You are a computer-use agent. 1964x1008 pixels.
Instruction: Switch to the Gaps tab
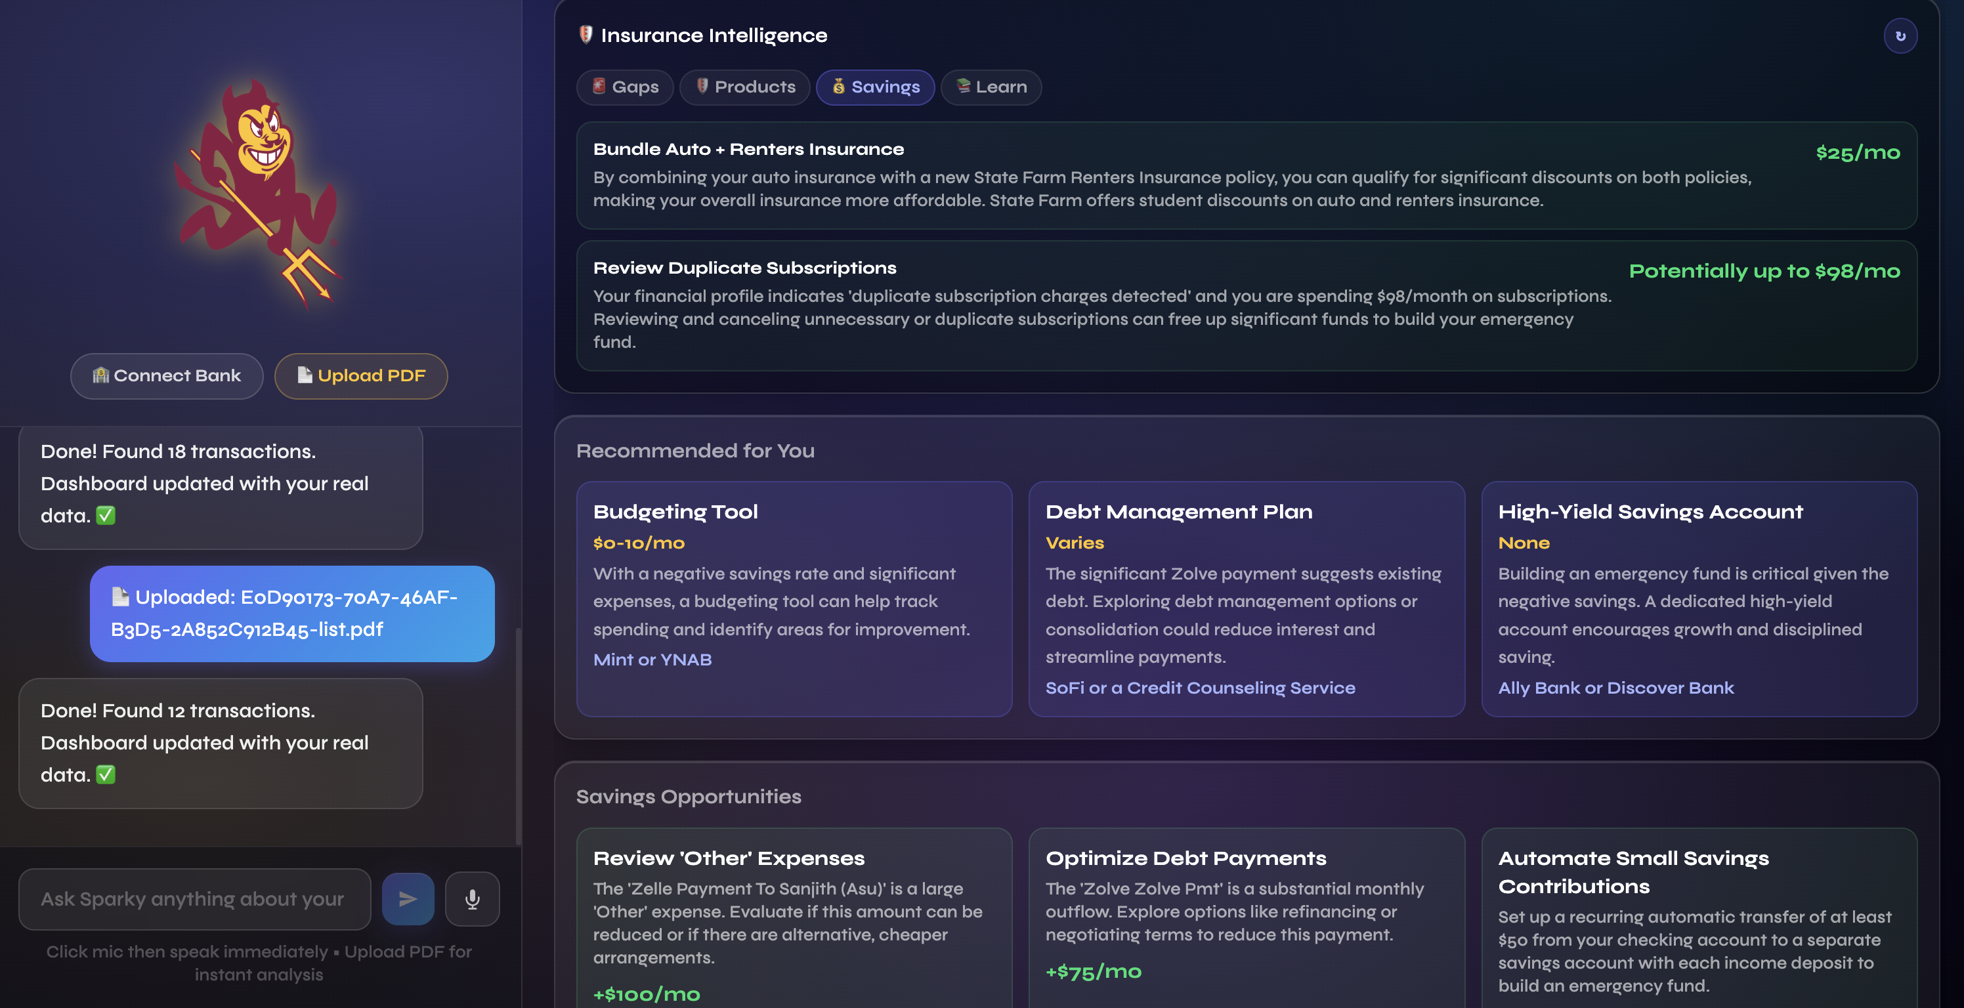(x=624, y=87)
